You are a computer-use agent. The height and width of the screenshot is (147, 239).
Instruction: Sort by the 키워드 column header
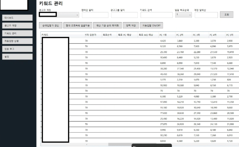(62, 35)
